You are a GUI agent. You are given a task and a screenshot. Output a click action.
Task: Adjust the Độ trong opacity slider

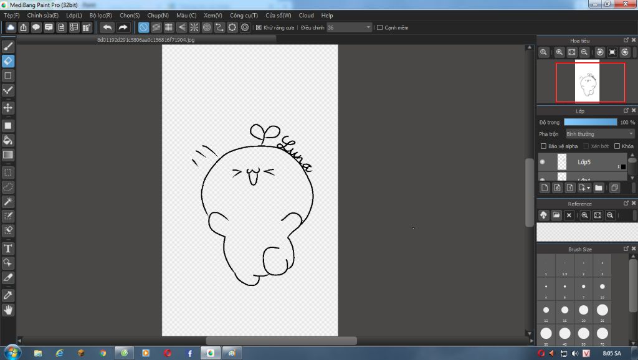591,122
